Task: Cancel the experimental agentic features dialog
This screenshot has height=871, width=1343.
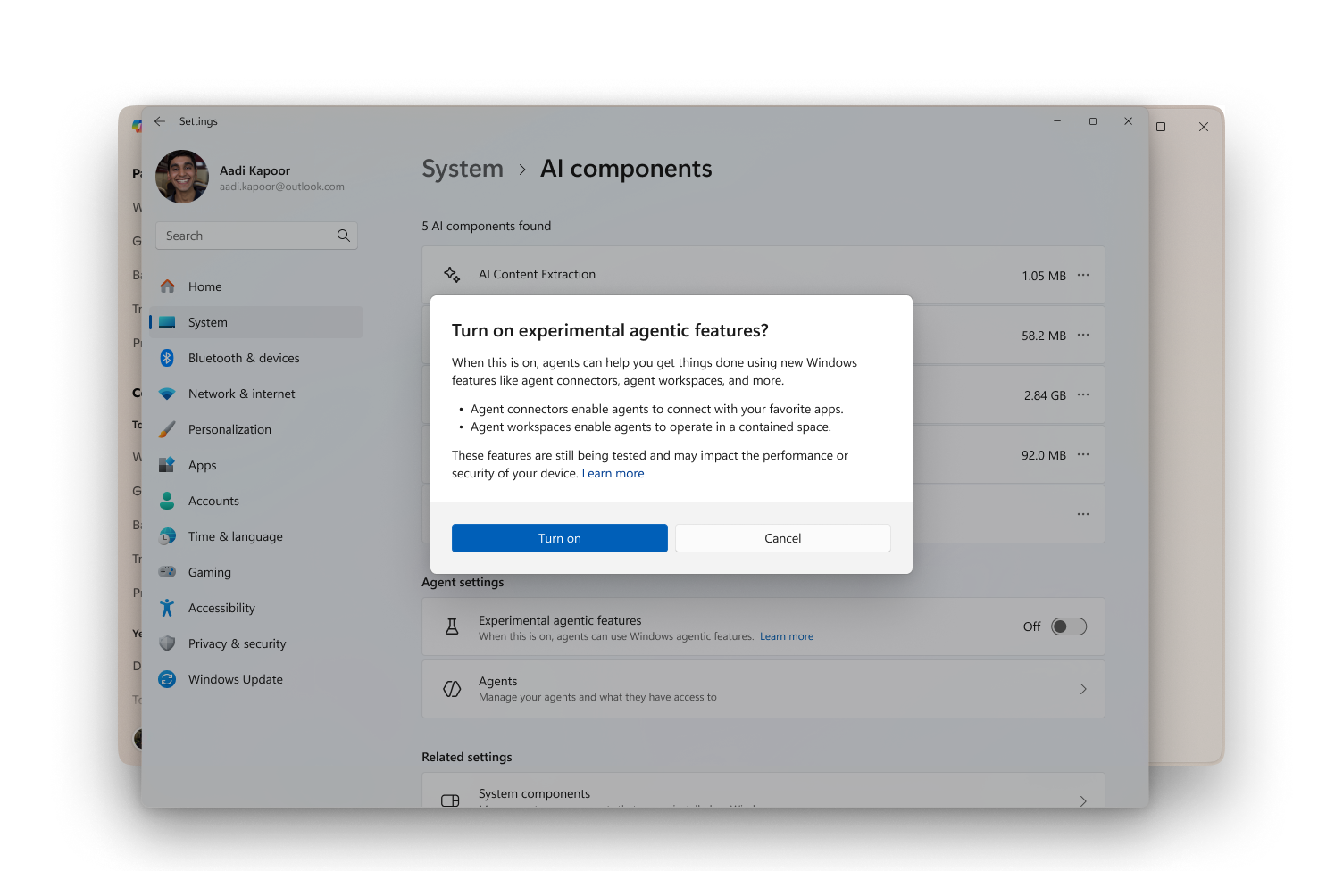Action: click(783, 538)
